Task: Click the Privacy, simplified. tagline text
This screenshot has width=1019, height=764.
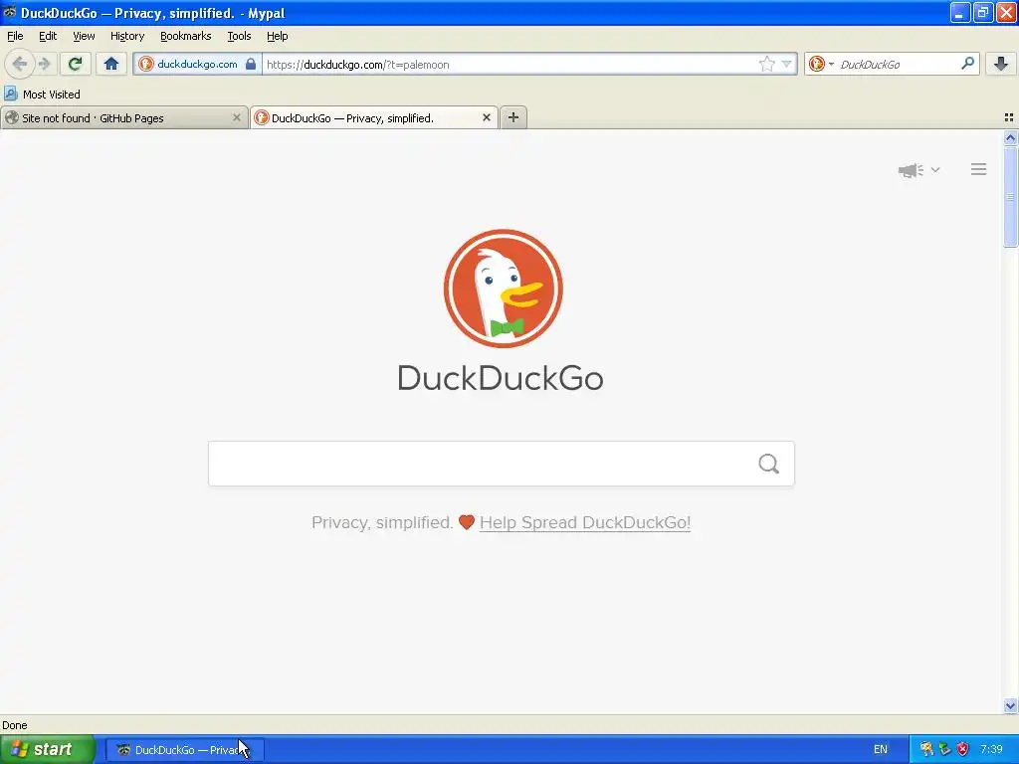Action: click(x=382, y=522)
